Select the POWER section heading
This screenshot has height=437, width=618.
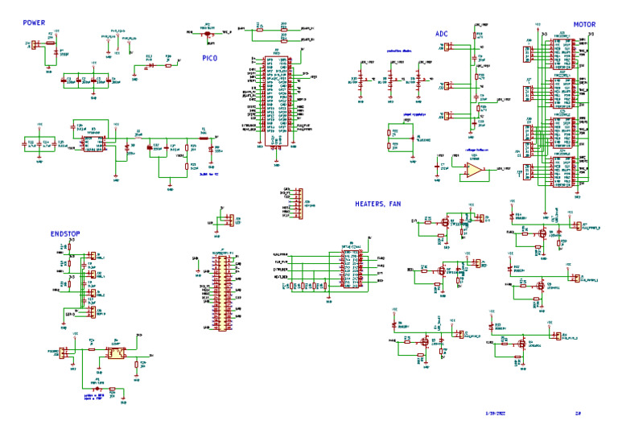[34, 23]
